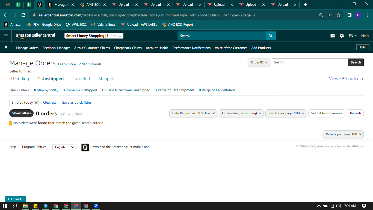
Task: Open Manage Orders in the navigation bar
Action: coord(27,48)
